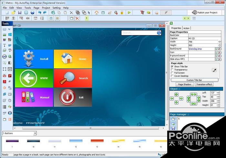Open the Edit menu
Viewport: 226px width, 158px height.
(12, 8)
